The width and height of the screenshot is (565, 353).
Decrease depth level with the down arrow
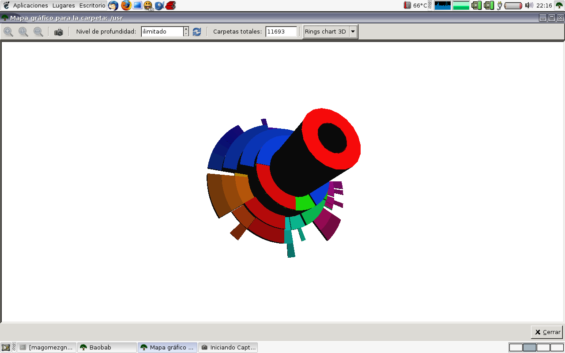click(x=186, y=34)
